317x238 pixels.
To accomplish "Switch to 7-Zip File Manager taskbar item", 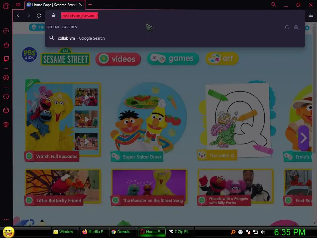I will (x=180, y=232).
